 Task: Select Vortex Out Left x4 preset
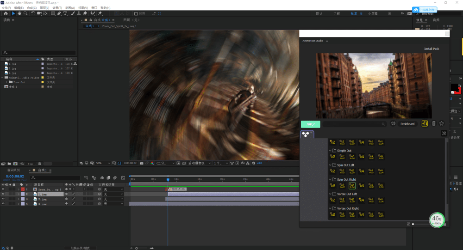pos(362,200)
